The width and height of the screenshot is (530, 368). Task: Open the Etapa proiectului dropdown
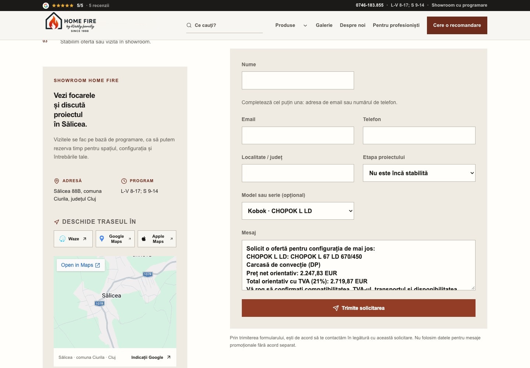[x=419, y=173]
